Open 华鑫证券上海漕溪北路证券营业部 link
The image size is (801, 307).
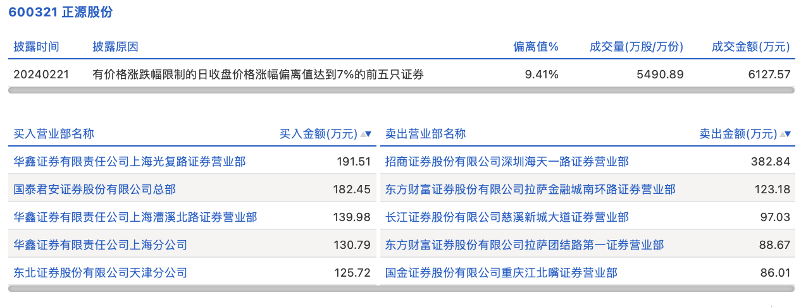[x=135, y=217]
